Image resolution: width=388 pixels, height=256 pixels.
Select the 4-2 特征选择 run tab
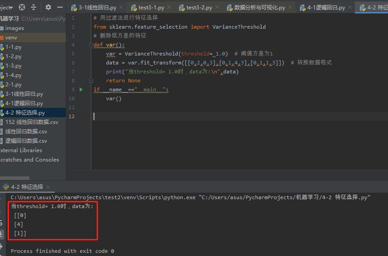pos(27,187)
